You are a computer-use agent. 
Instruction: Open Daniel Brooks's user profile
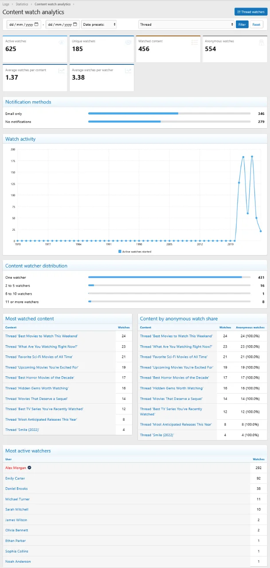coord(16,489)
